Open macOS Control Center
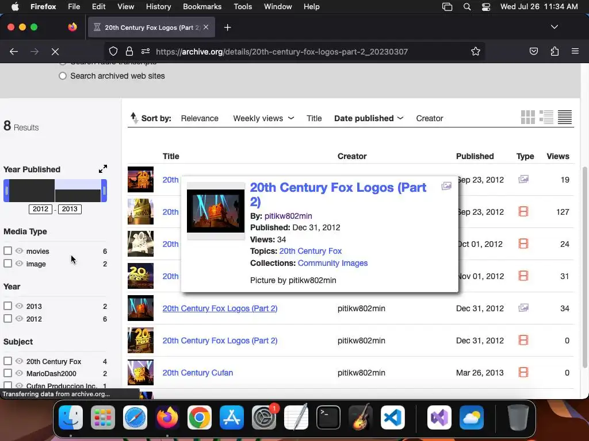This screenshot has width=589, height=441. [x=485, y=7]
